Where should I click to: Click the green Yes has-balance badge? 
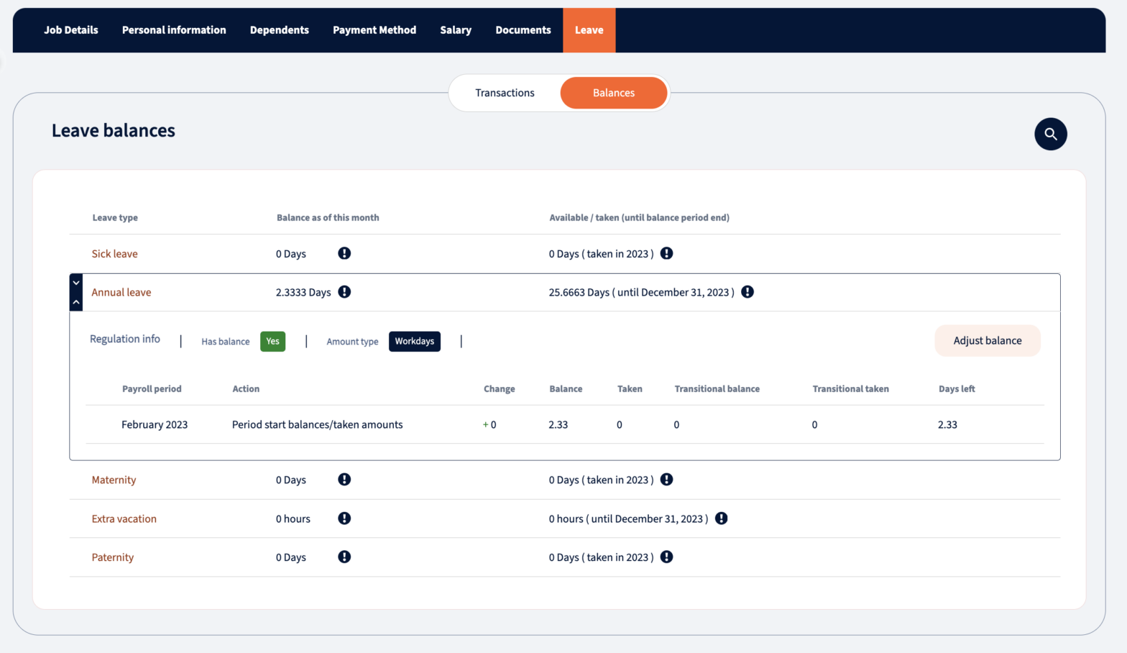272,341
